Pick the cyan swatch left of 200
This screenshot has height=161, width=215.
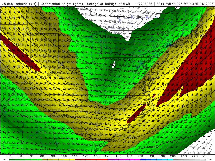[170, 160]
